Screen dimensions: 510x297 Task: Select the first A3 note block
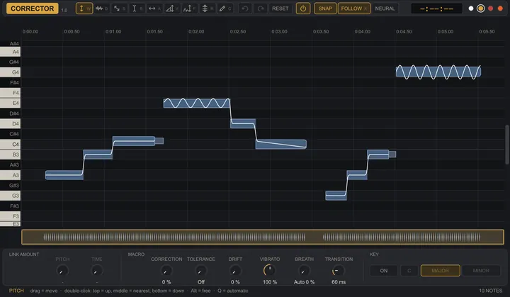pos(64,175)
